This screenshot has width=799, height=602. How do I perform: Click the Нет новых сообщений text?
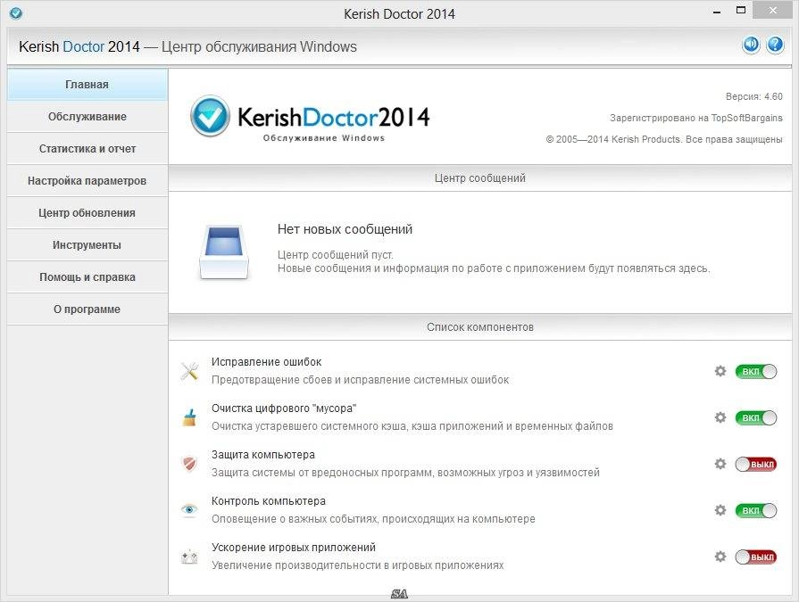[345, 229]
